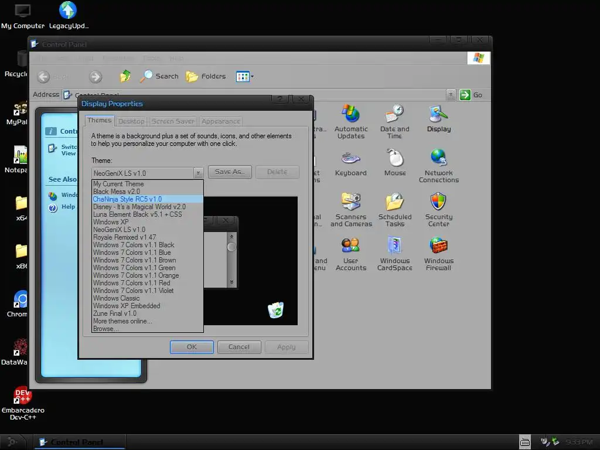Open Help link in See Also pane
600x450 pixels.
pos(62,207)
